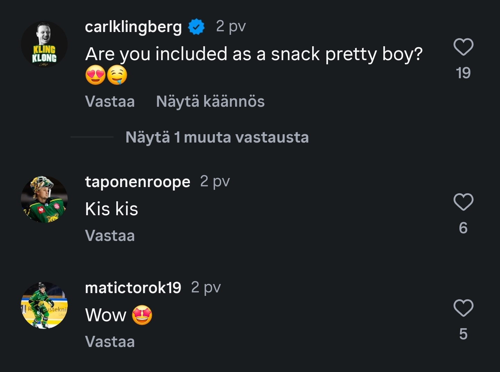The height and width of the screenshot is (372, 500).
Task: View the 19 likes count on carlklingberg's comment
Action: coord(463,73)
